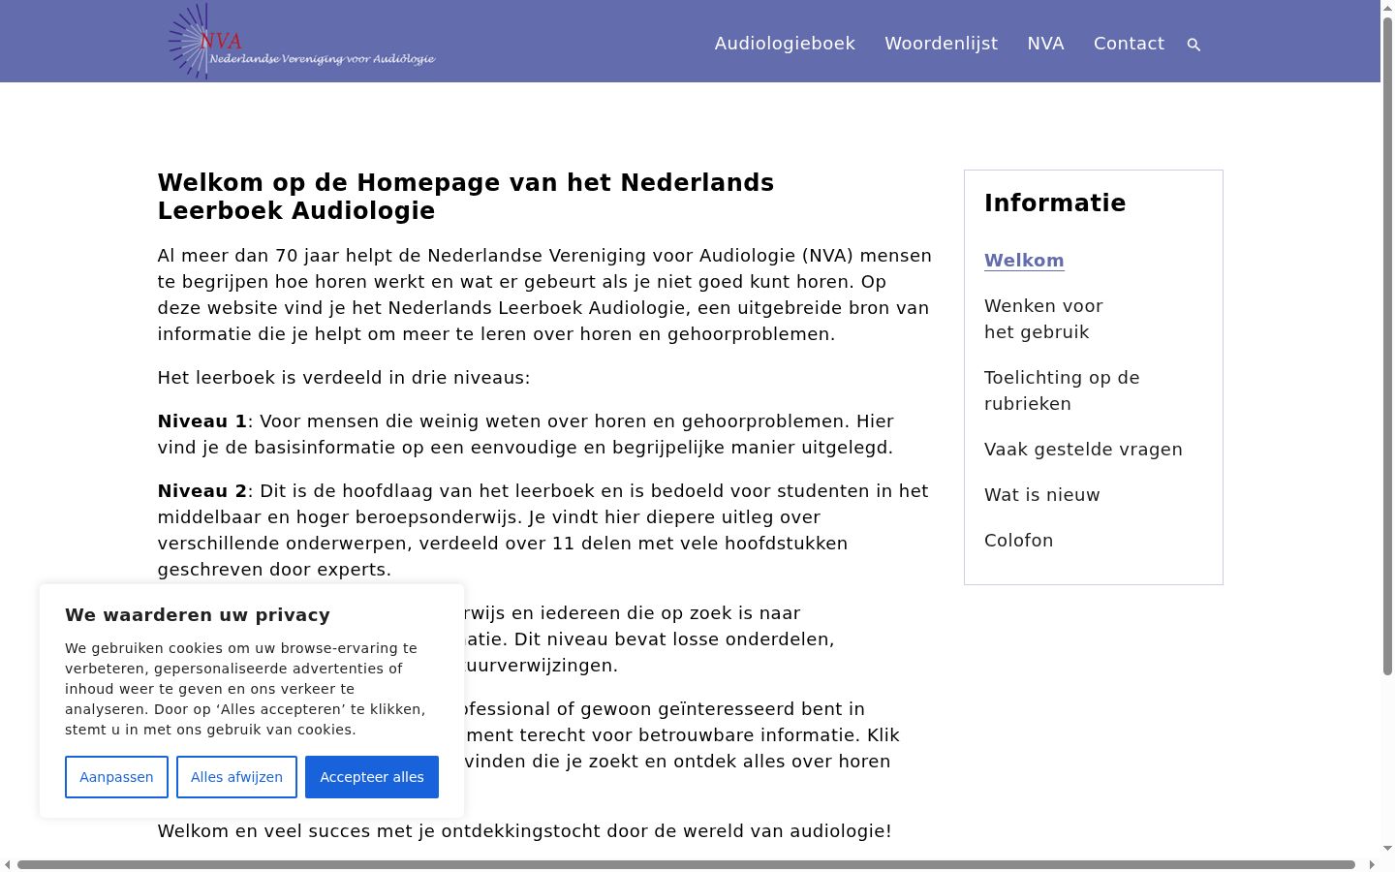Click 'Het leerboek is verdeeld in drie niveaus:'
Viewport: 1395px width, 872px height.
pos(344,378)
